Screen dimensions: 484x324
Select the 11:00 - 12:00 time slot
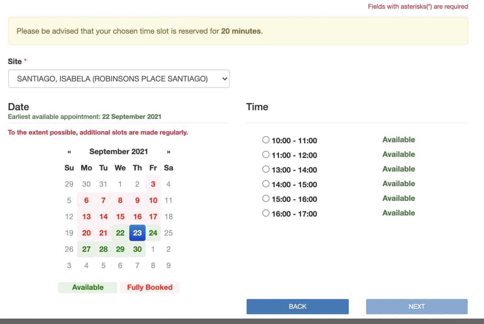click(x=265, y=154)
